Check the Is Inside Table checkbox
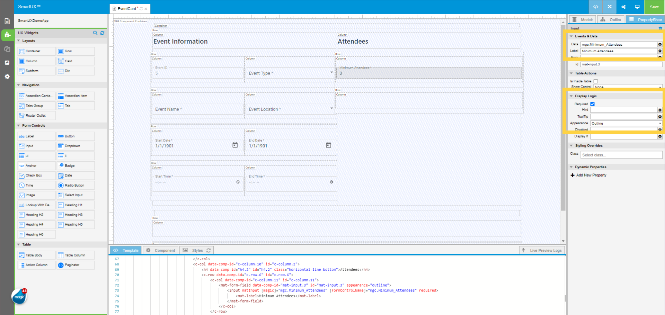 (596, 81)
